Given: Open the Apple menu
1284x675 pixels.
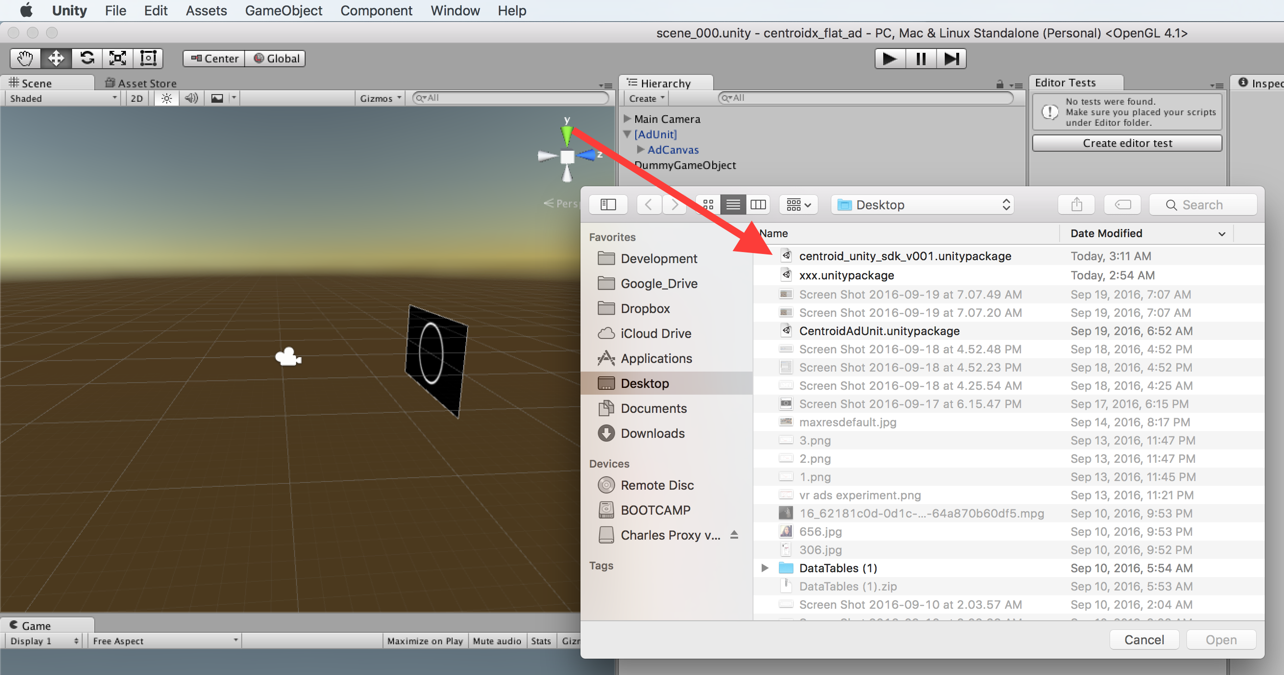Looking at the screenshot, I should coord(26,10).
